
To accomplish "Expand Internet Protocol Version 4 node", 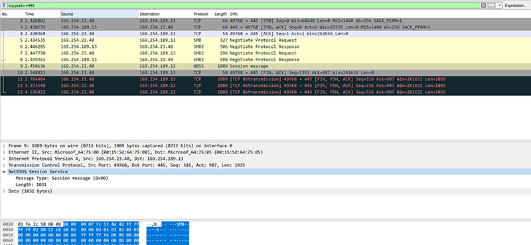I will click(x=4, y=159).
